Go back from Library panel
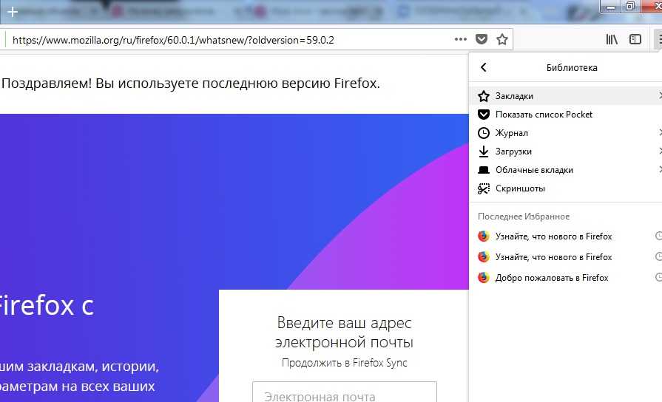This screenshot has height=402, width=662. [x=484, y=67]
